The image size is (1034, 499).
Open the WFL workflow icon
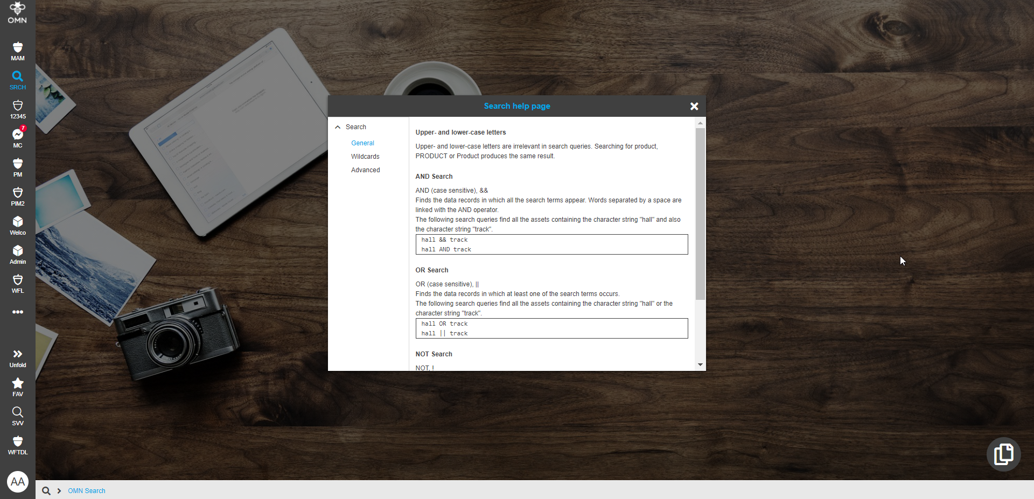(x=17, y=282)
